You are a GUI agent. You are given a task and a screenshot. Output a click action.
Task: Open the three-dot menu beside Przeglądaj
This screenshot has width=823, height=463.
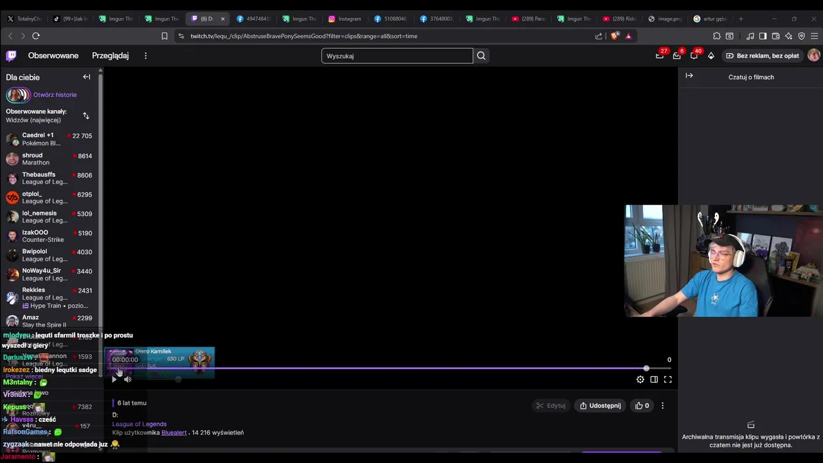coord(145,56)
